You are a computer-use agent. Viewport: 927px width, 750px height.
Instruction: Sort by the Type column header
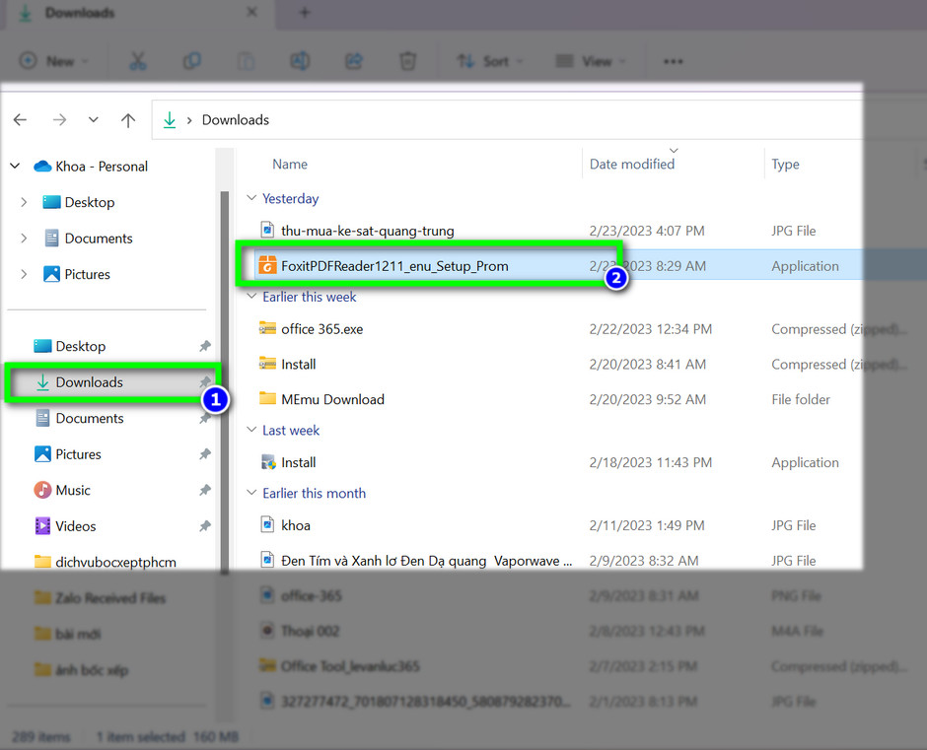785,165
